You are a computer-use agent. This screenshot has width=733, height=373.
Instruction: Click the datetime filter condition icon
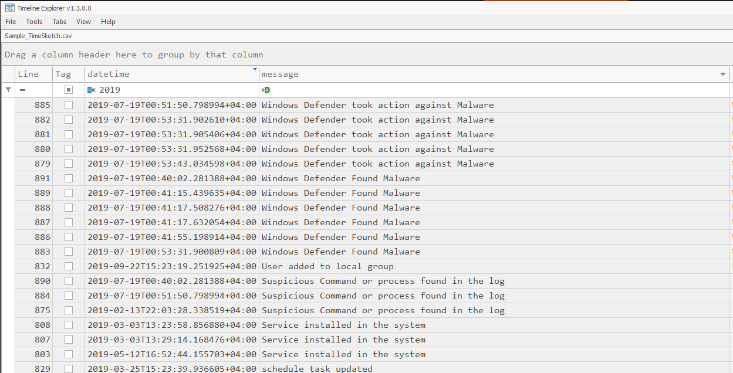tap(92, 90)
